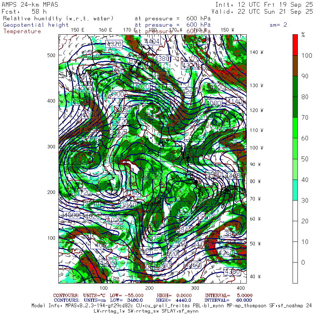
Task: Click the '4404' contour label at the map top
Action: (x=152, y=41)
